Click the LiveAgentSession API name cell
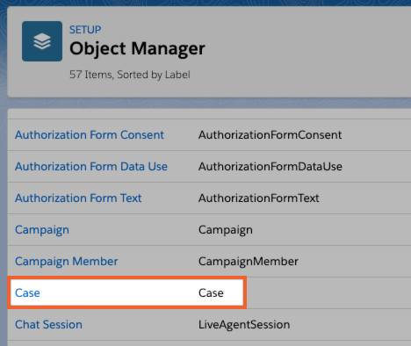Viewport: 411px width, 346px height. pos(244,325)
